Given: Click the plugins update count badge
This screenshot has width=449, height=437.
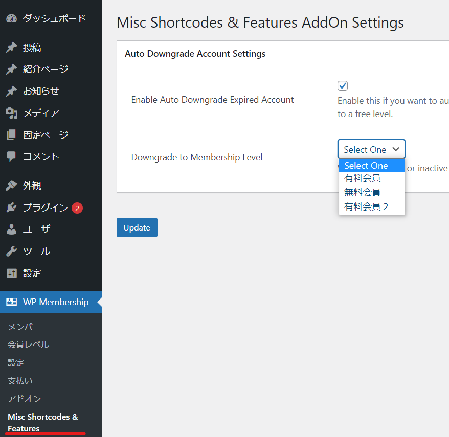Looking at the screenshot, I should click(x=77, y=208).
